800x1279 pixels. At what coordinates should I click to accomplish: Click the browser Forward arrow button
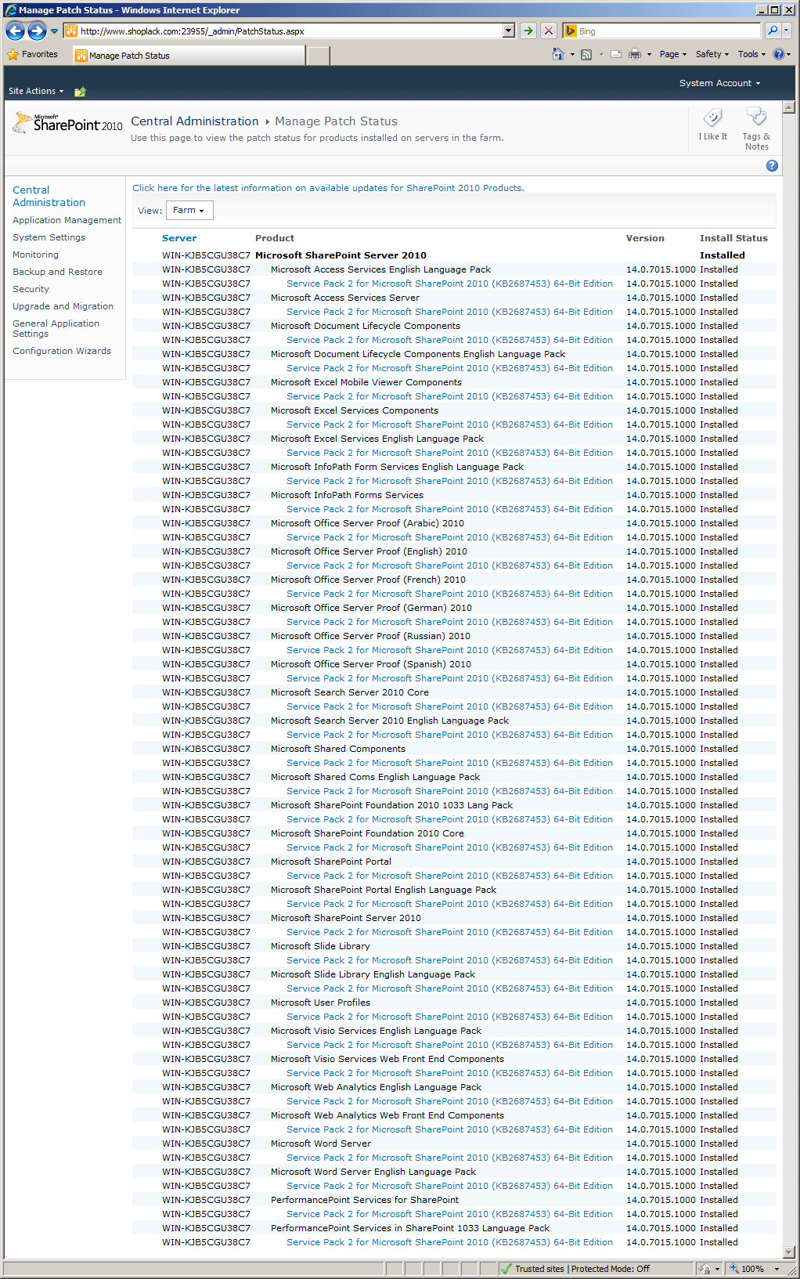(x=37, y=31)
